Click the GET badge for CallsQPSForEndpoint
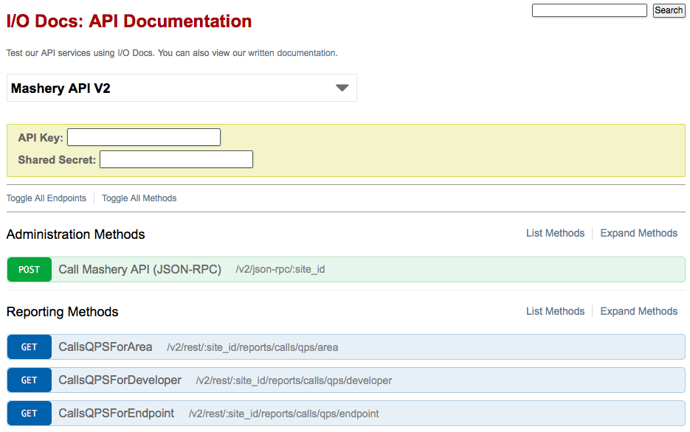This screenshot has width=690, height=432. point(29,413)
